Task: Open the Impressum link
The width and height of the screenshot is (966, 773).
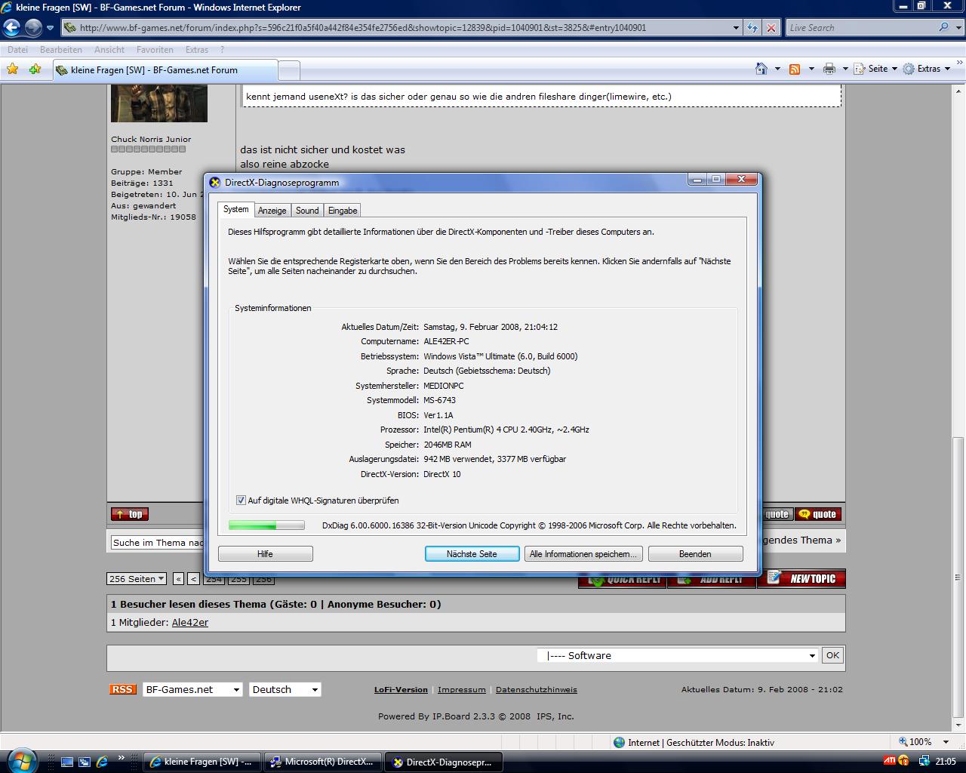Action: tap(462, 690)
